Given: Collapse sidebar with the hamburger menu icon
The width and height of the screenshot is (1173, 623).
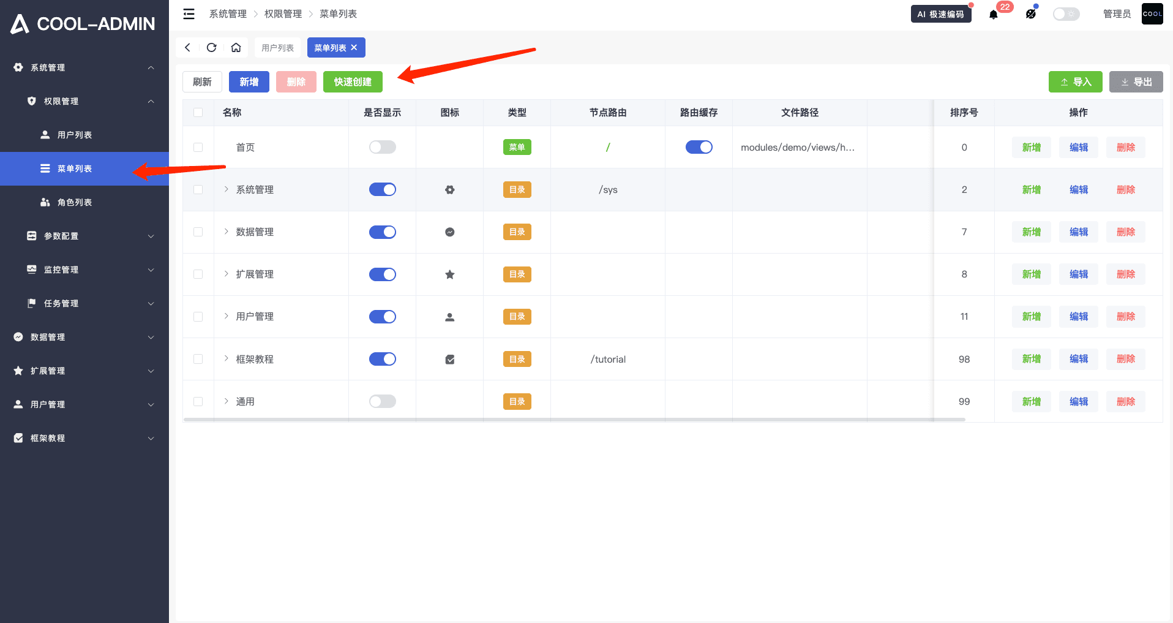Looking at the screenshot, I should 189,14.
